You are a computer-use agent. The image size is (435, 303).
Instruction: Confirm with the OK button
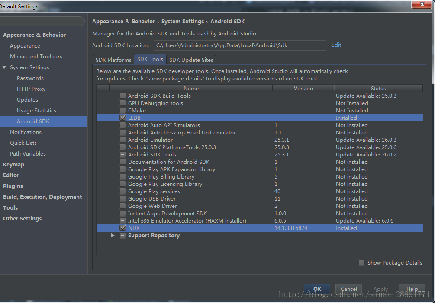click(317, 289)
